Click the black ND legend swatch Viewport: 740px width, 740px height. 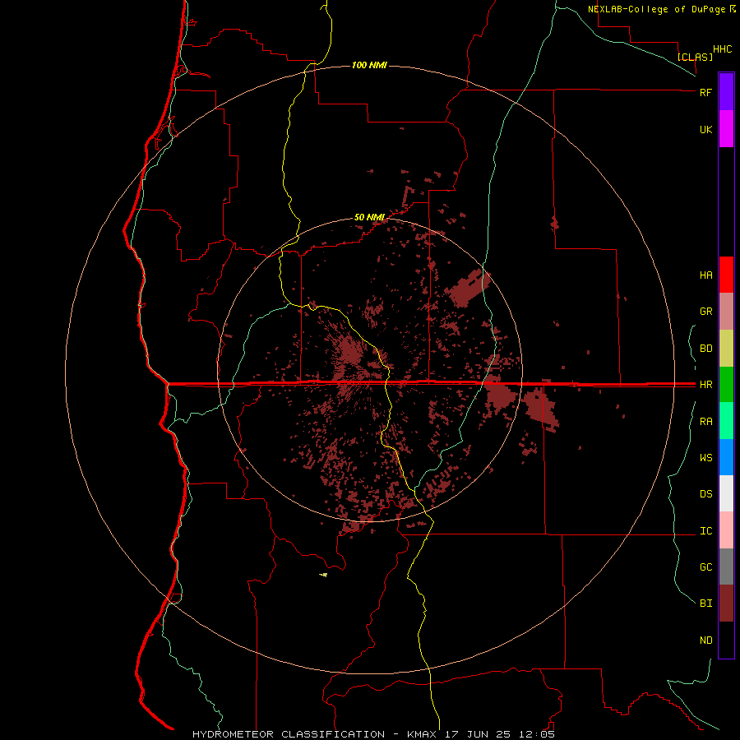tap(726, 640)
